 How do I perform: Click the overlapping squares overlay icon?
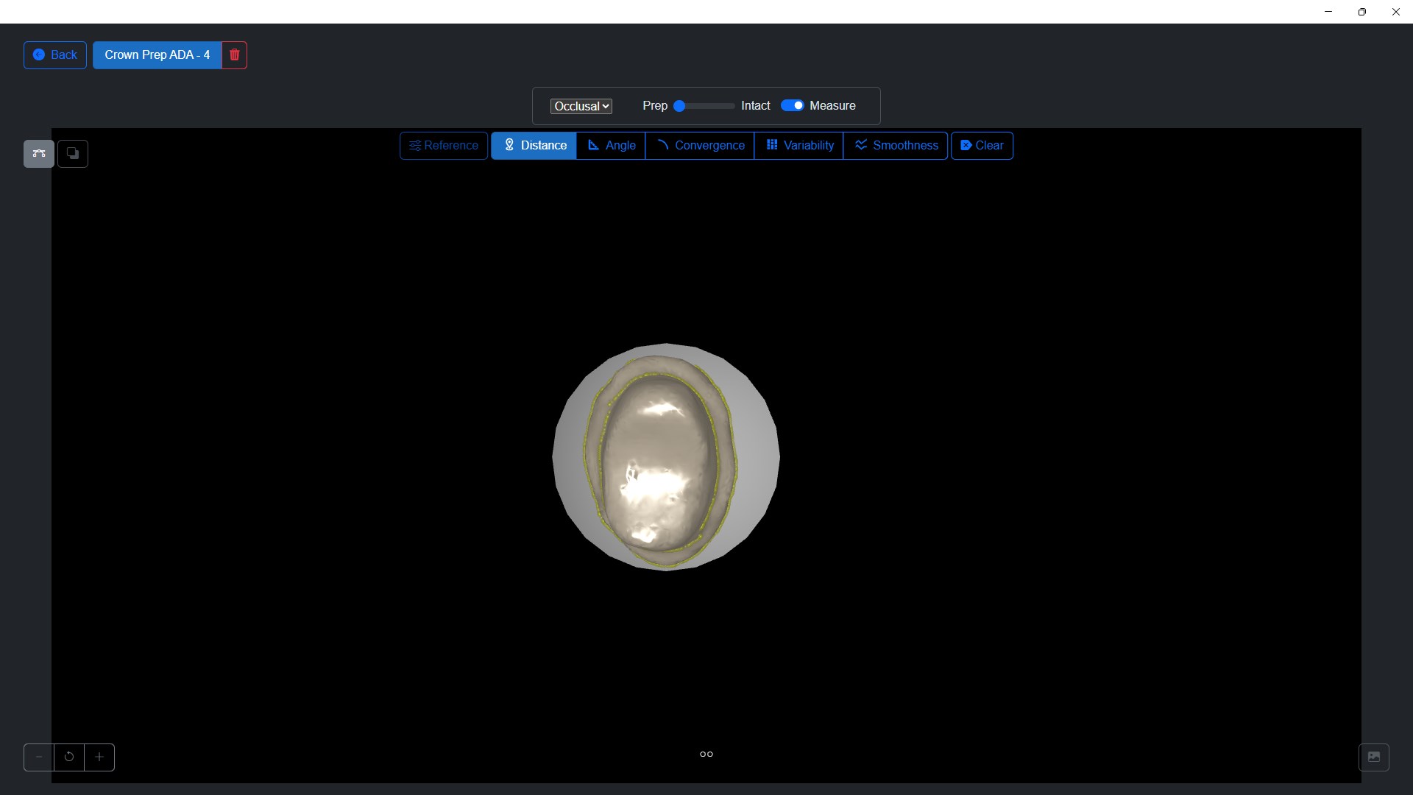73,154
